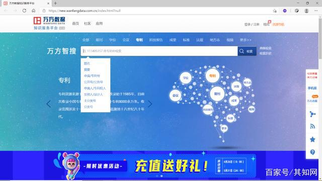
Task: Click the 成果 bubble in the brain graphic
Action: 234,101
